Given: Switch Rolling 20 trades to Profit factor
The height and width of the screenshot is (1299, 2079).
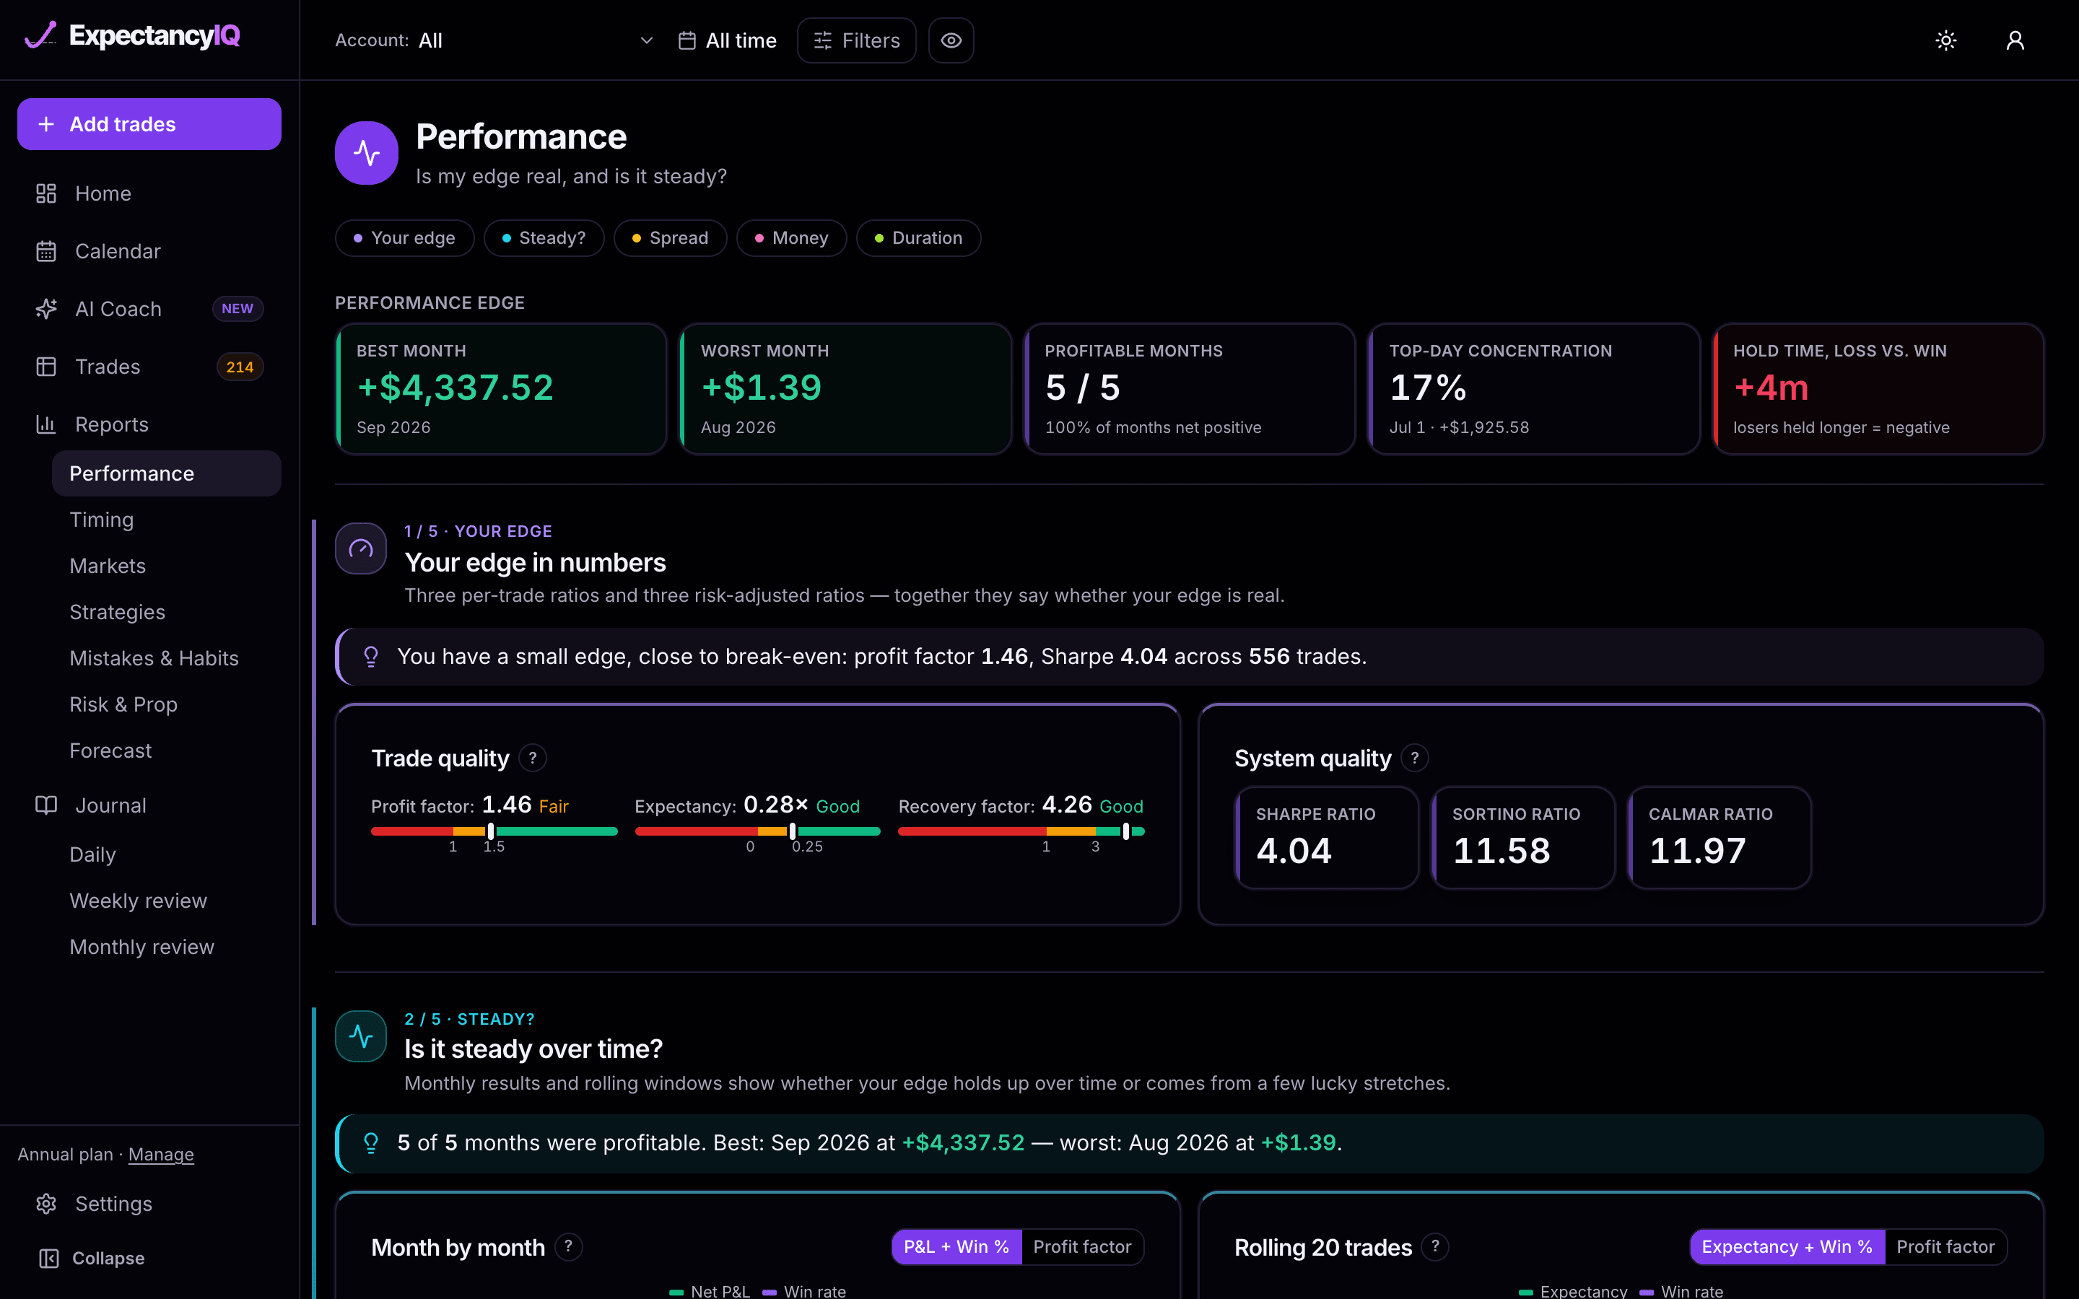Looking at the screenshot, I should tap(1946, 1246).
